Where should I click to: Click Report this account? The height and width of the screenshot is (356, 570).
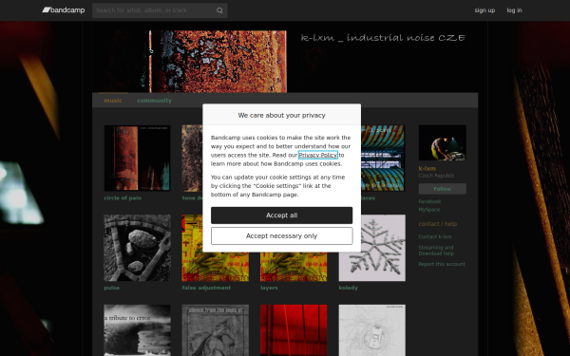tap(442, 264)
